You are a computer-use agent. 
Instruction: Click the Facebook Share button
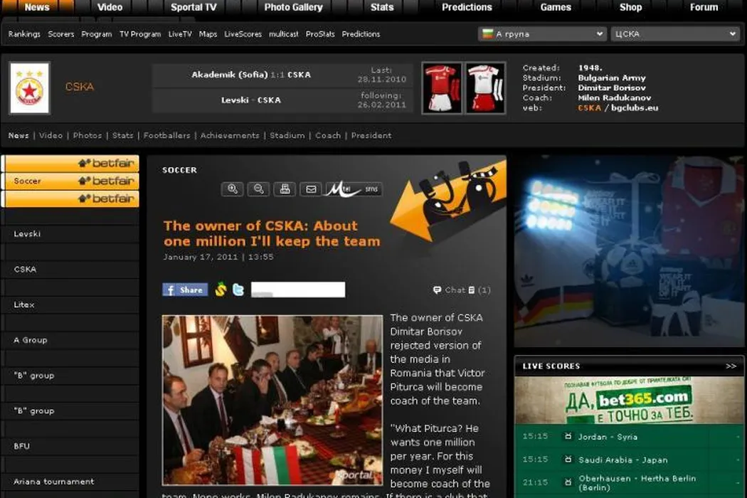[185, 290]
